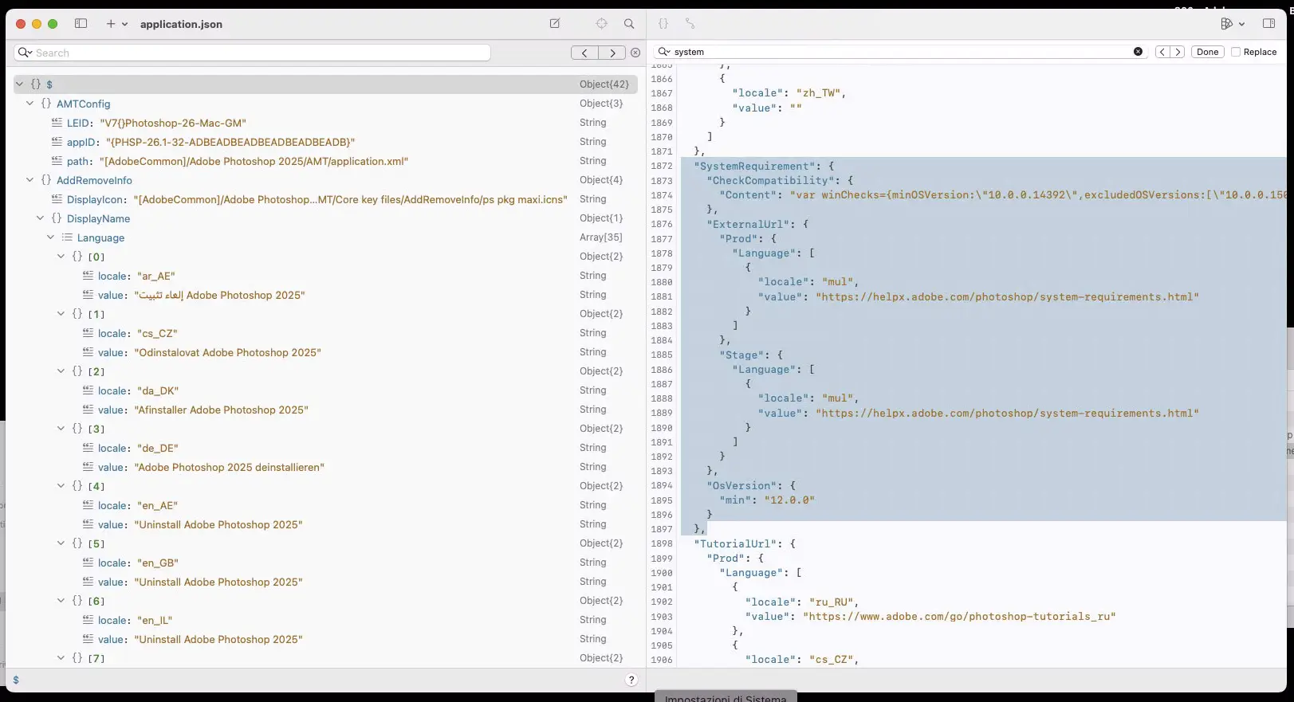Screen dimensions: 1294x702
Task: Select the DisplayIcon row
Action: tap(325, 199)
